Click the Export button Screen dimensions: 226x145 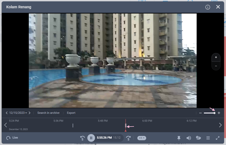(71, 113)
